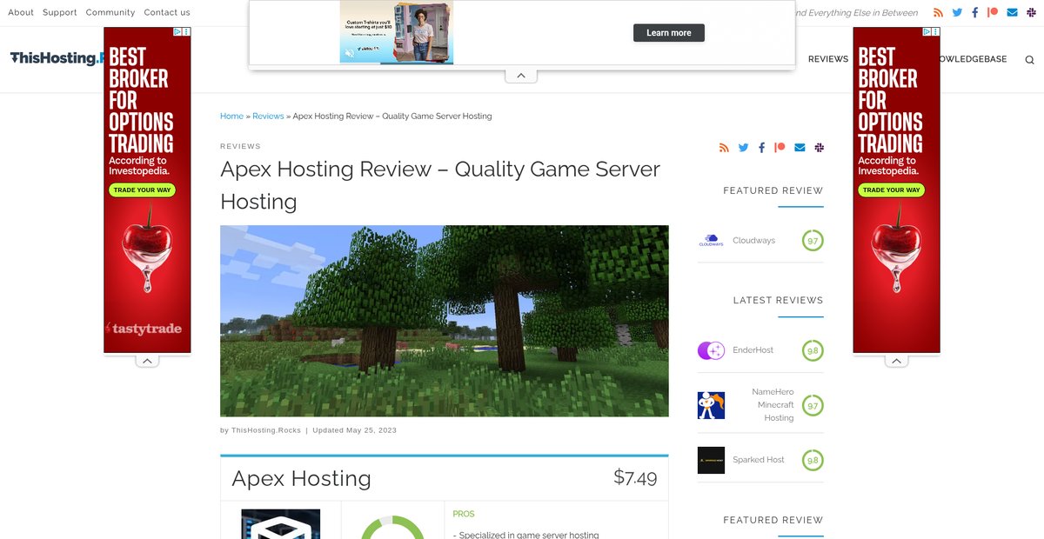Click the Apex Hosting logo in the review box
1044x539 pixels.
click(280, 524)
